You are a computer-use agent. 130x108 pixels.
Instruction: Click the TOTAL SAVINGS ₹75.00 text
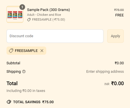[x=33, y=102]
